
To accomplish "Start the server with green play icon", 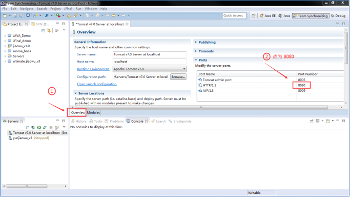I will coord(39,127).
